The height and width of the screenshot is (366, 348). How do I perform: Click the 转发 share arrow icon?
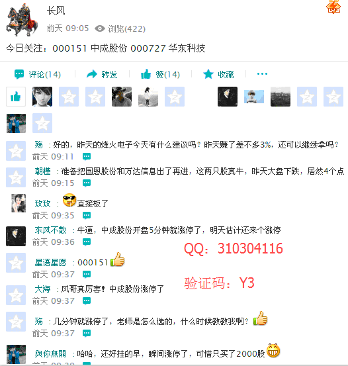pos(91,74)
